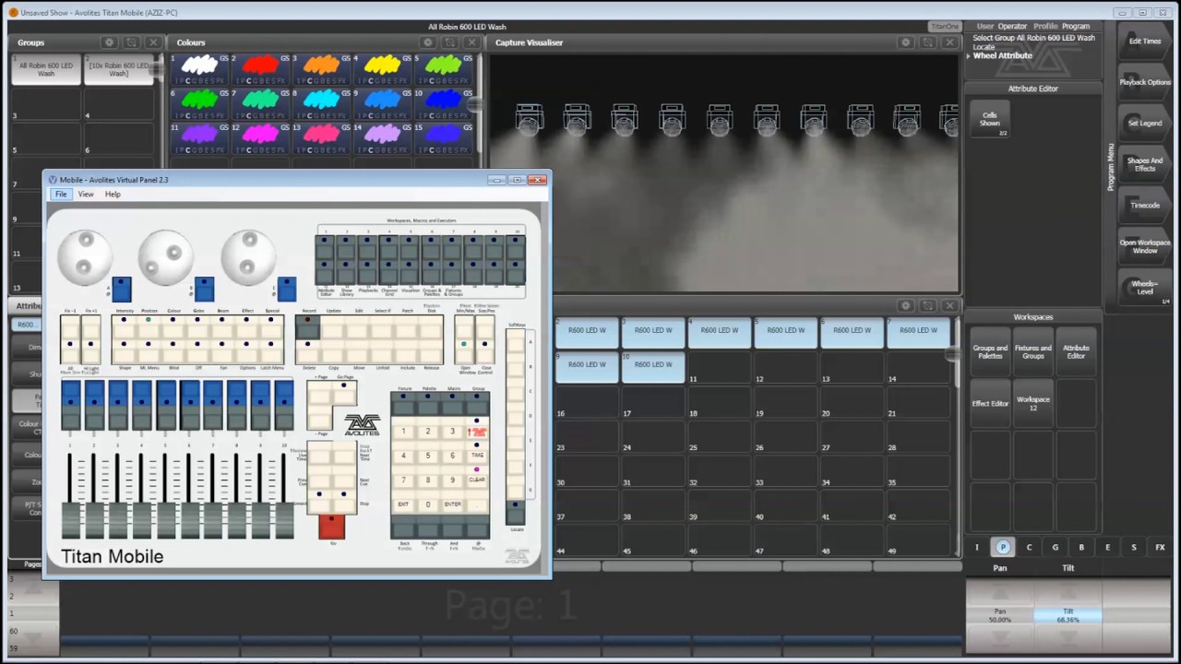1181x664 pixels.
Task: Select the Position attribute button
Action: (149, 327)
